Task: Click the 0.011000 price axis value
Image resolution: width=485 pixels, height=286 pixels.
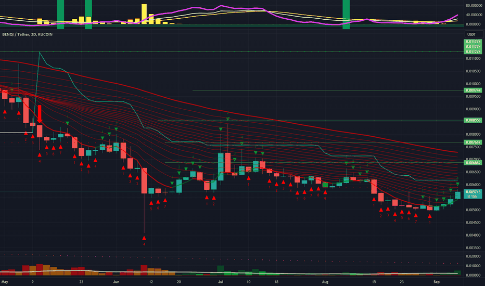Action: [x=473, y=58]
